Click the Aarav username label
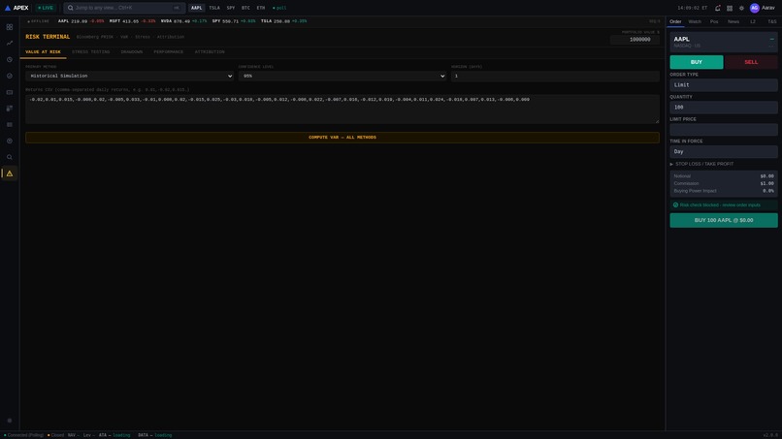 [x=768, y=8]
